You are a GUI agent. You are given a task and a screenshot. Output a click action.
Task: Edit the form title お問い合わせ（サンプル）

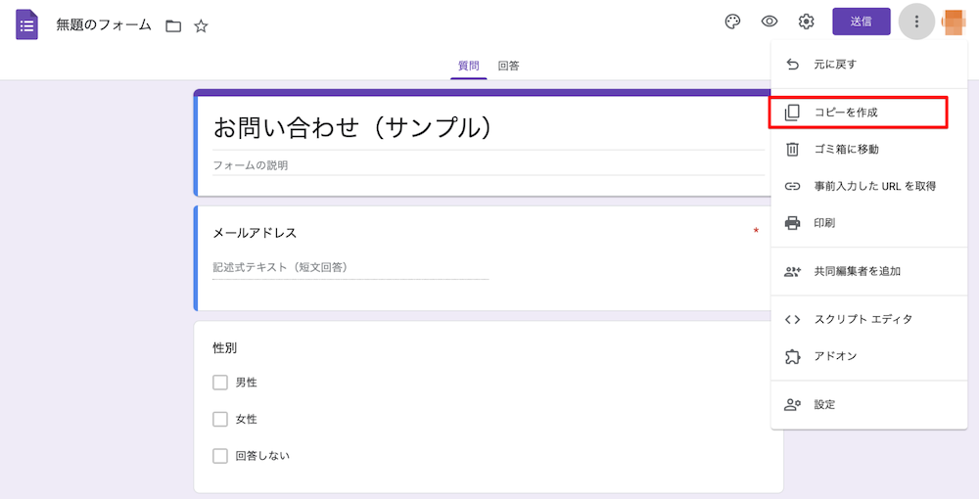(489, 128)
